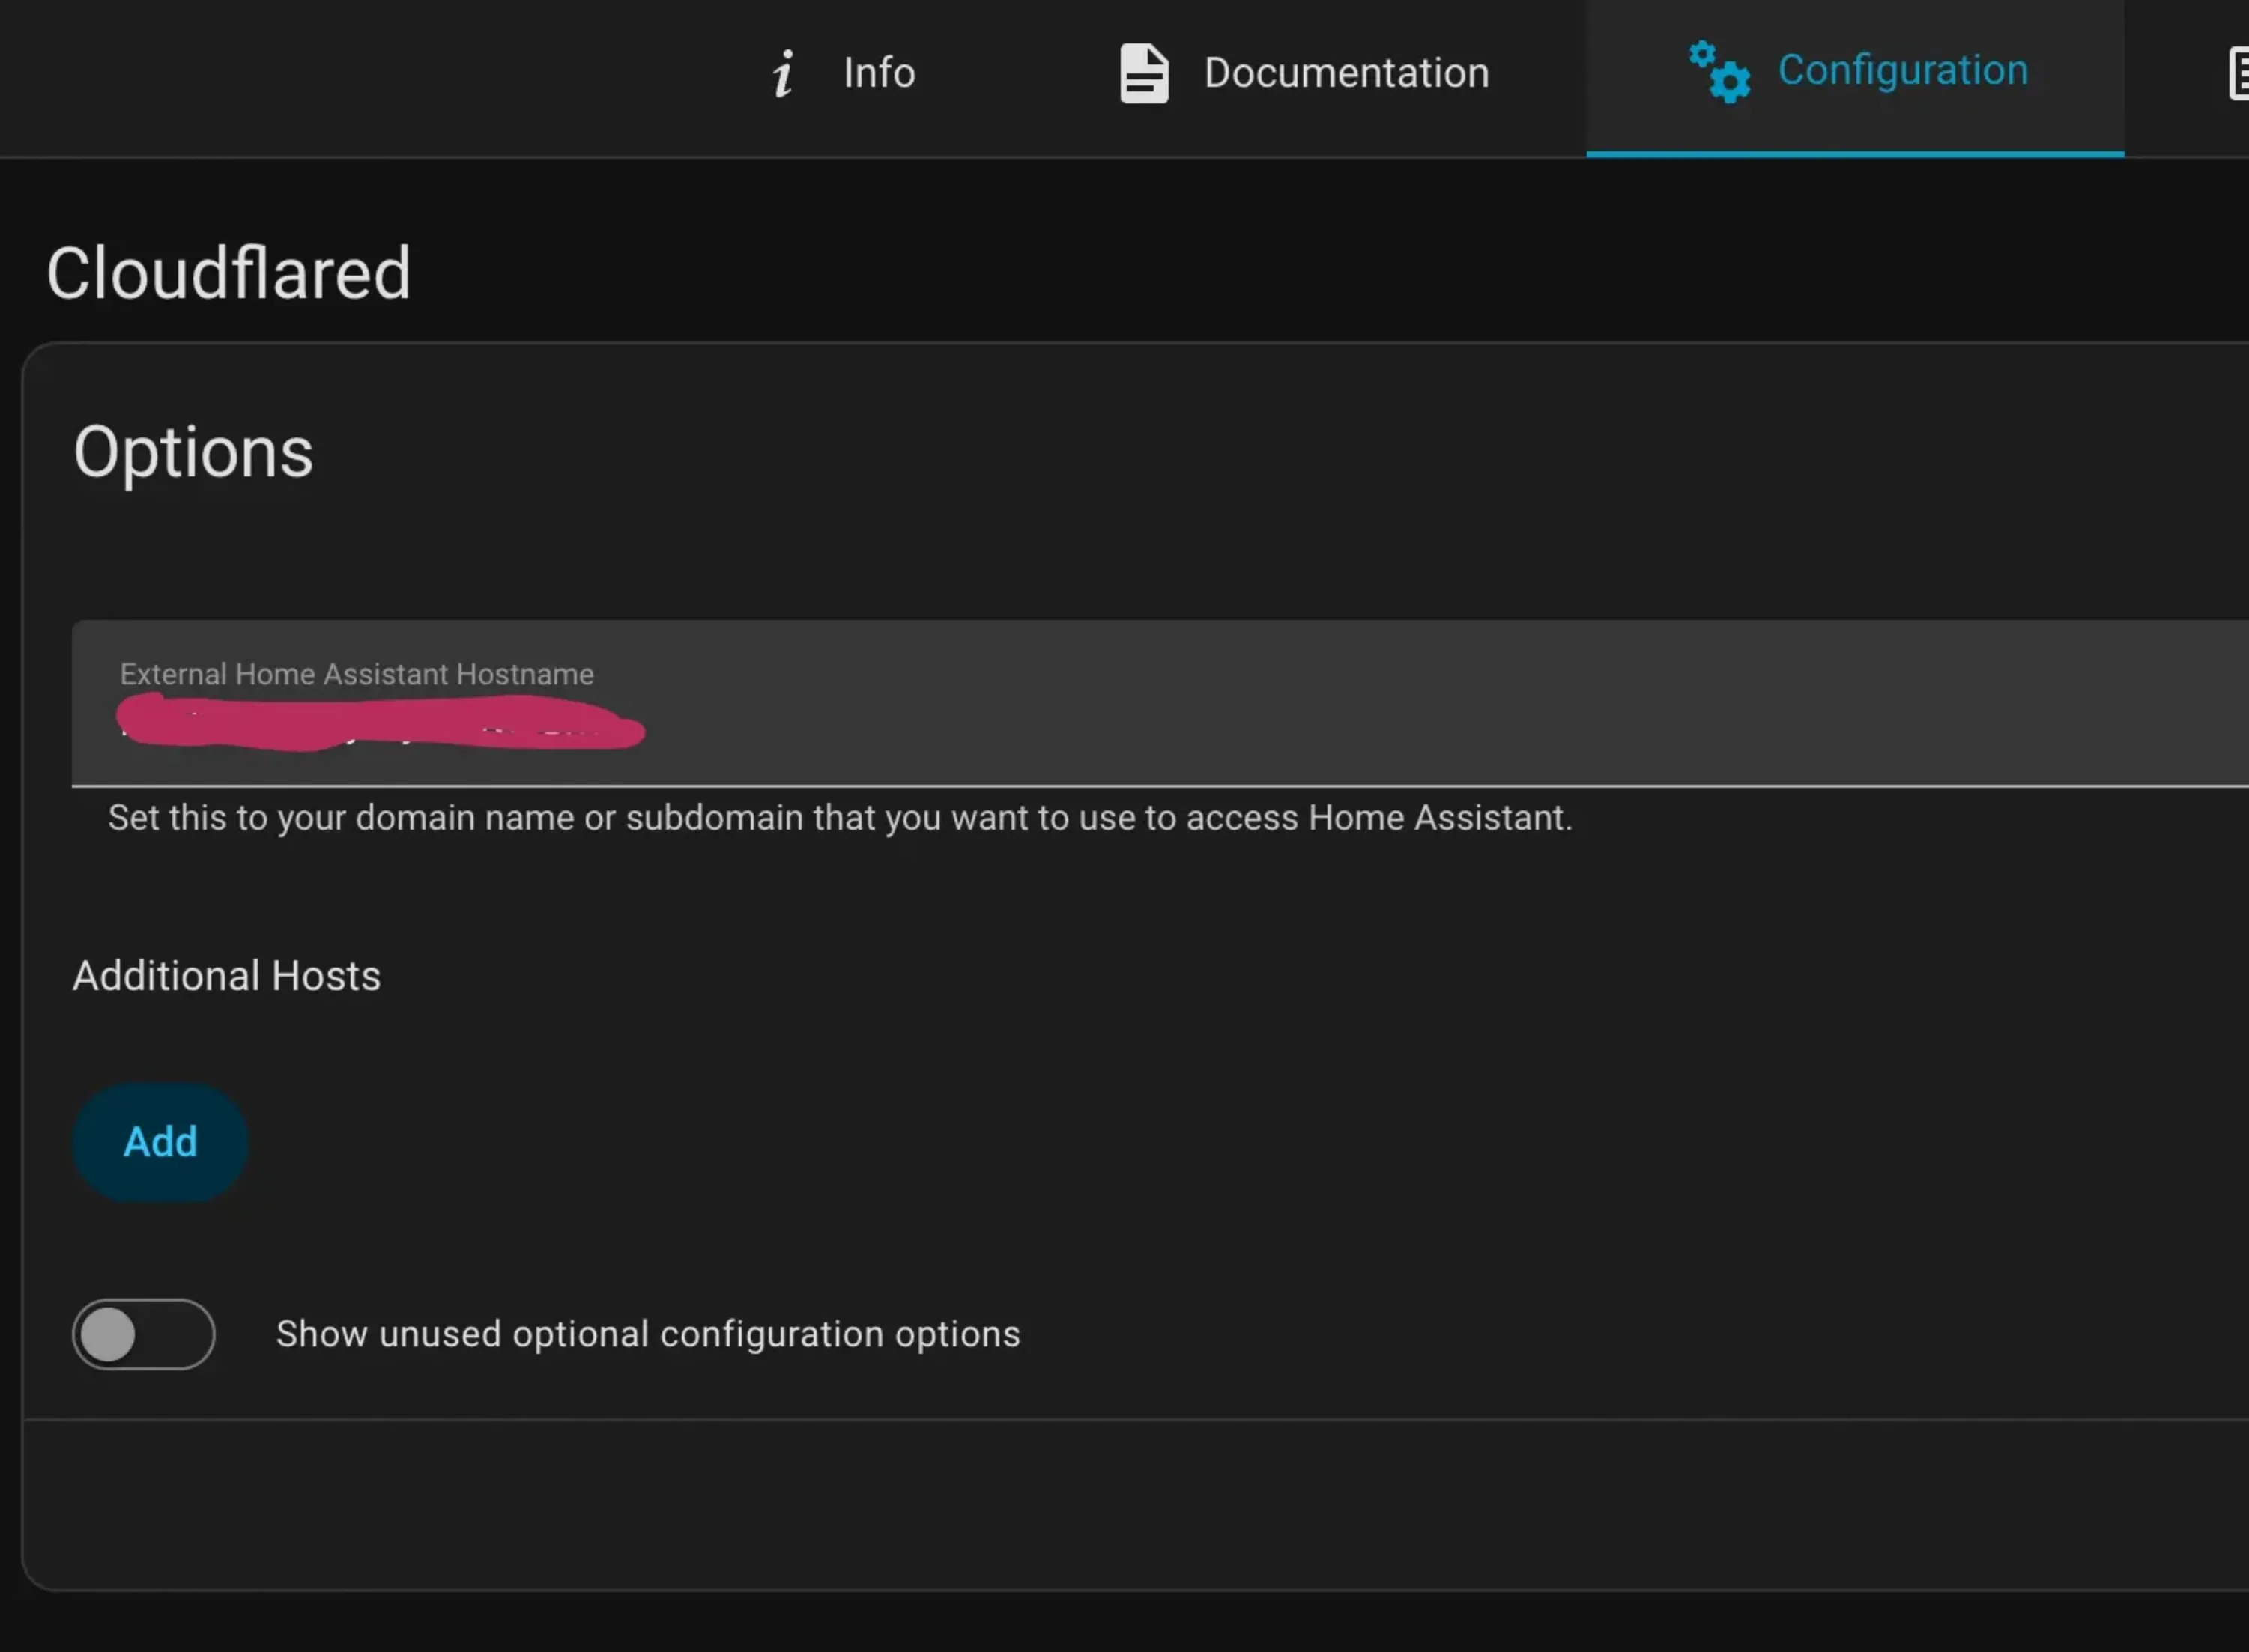
Task: Focus the External Home Assistant Hostname field
Action: (1160, 703)
